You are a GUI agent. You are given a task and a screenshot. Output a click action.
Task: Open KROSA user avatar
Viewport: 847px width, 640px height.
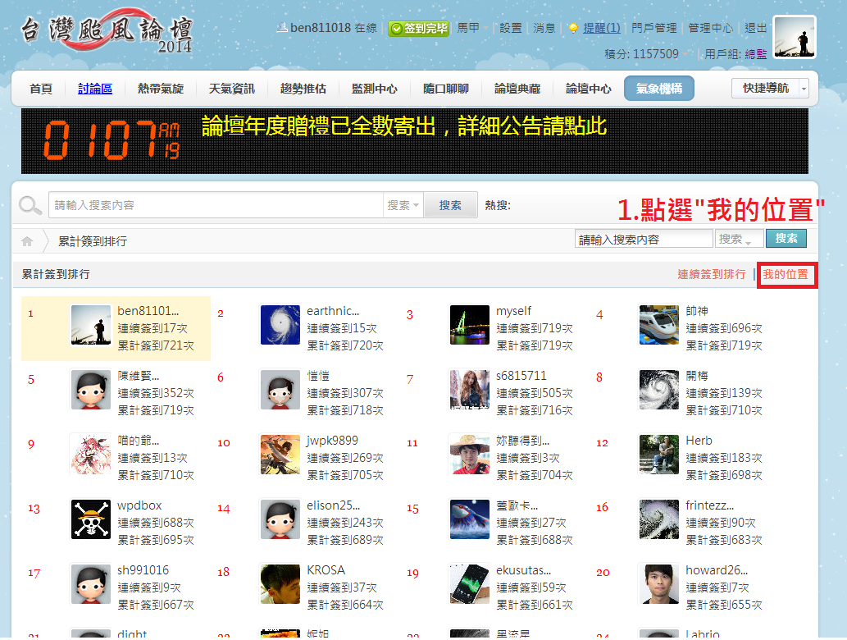coord(280,584)
